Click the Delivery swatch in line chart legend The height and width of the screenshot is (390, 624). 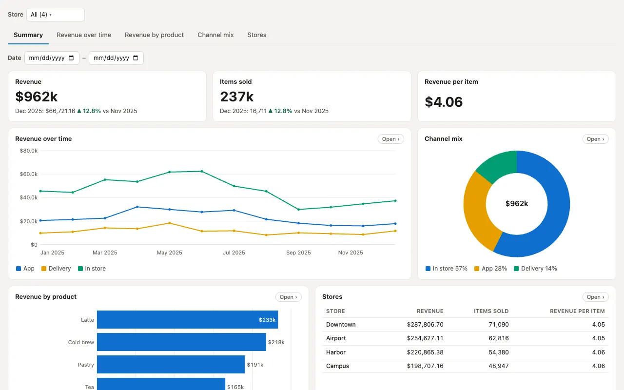tap(44, 269)
